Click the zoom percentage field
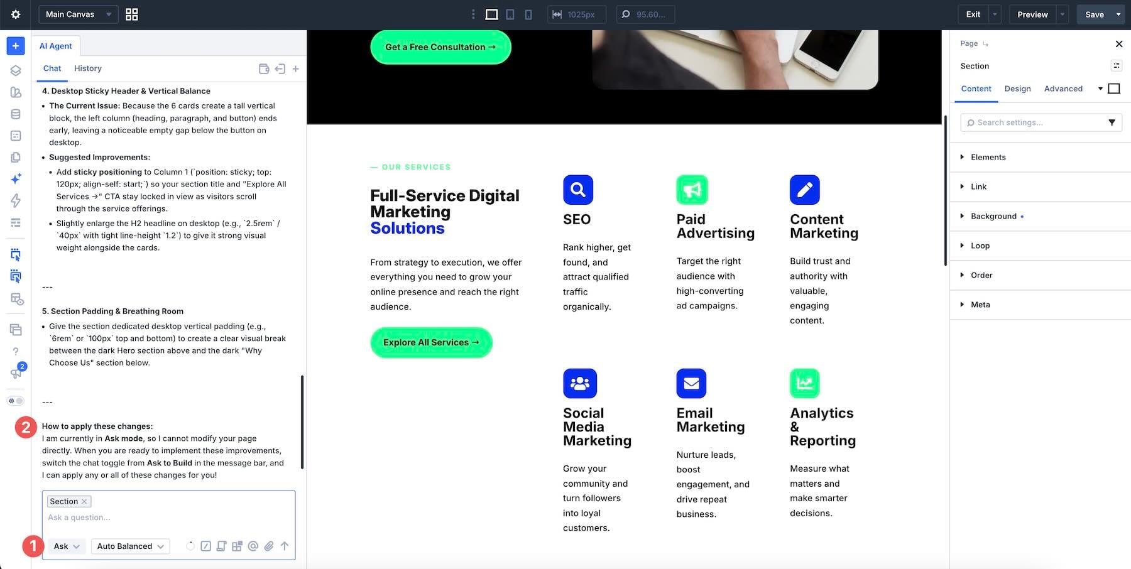This screenshot has width=1131, height=569. click(x=645, y=14)
